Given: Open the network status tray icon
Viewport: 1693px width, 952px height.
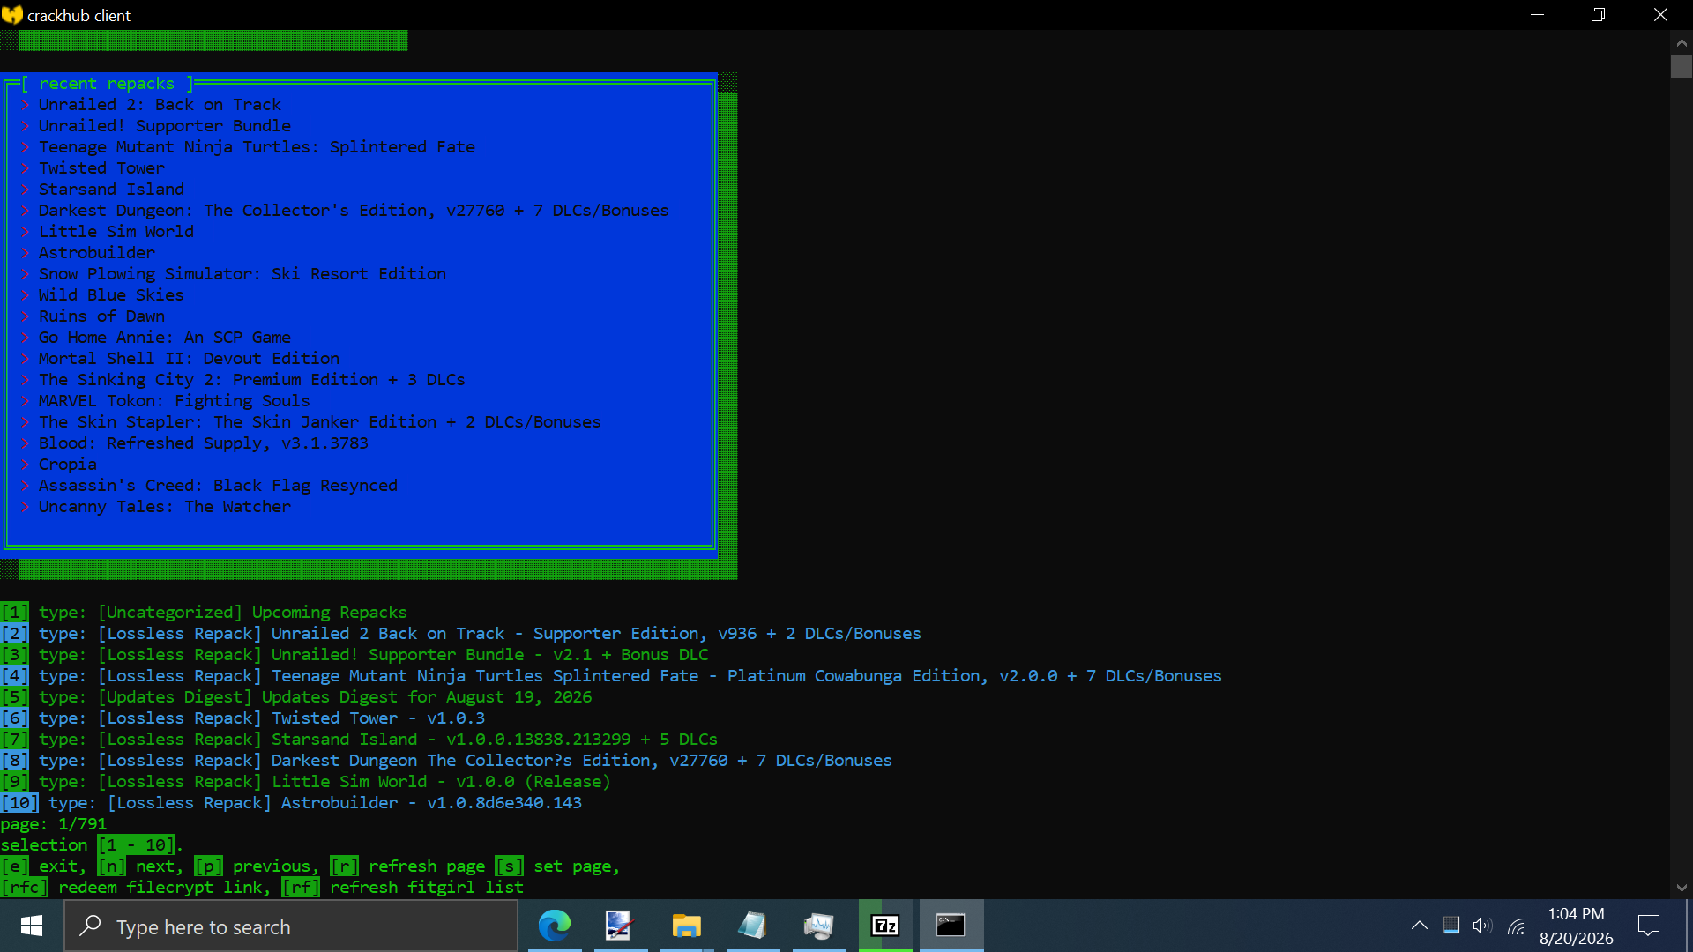Looking at the screenshot, I should 1516,926.
